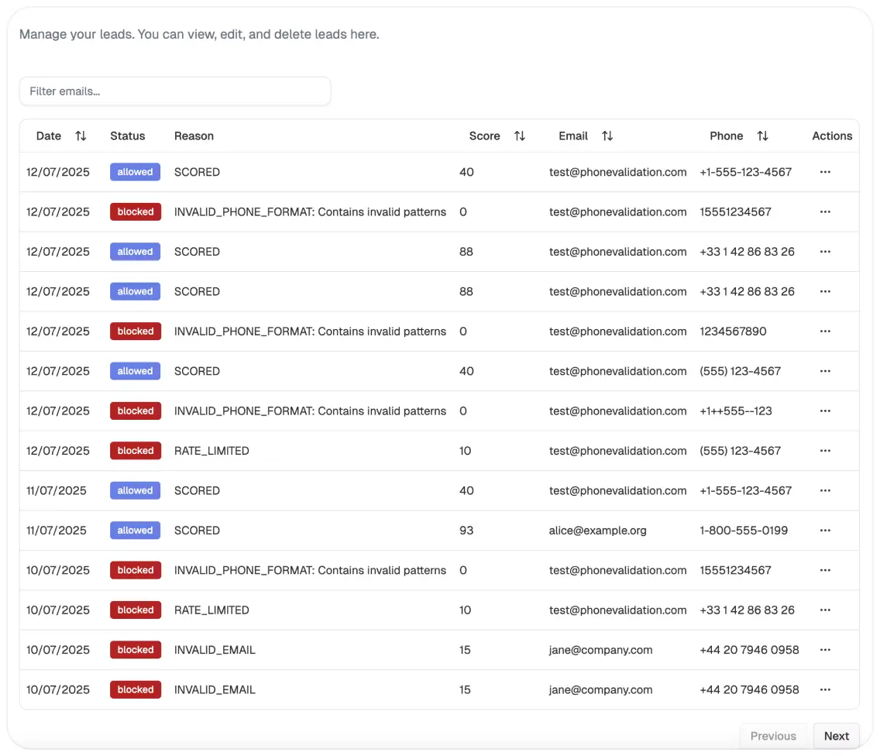Sort leads by the Date column arrows
This screenshot has width=880, height=756.
coord(81,136)
